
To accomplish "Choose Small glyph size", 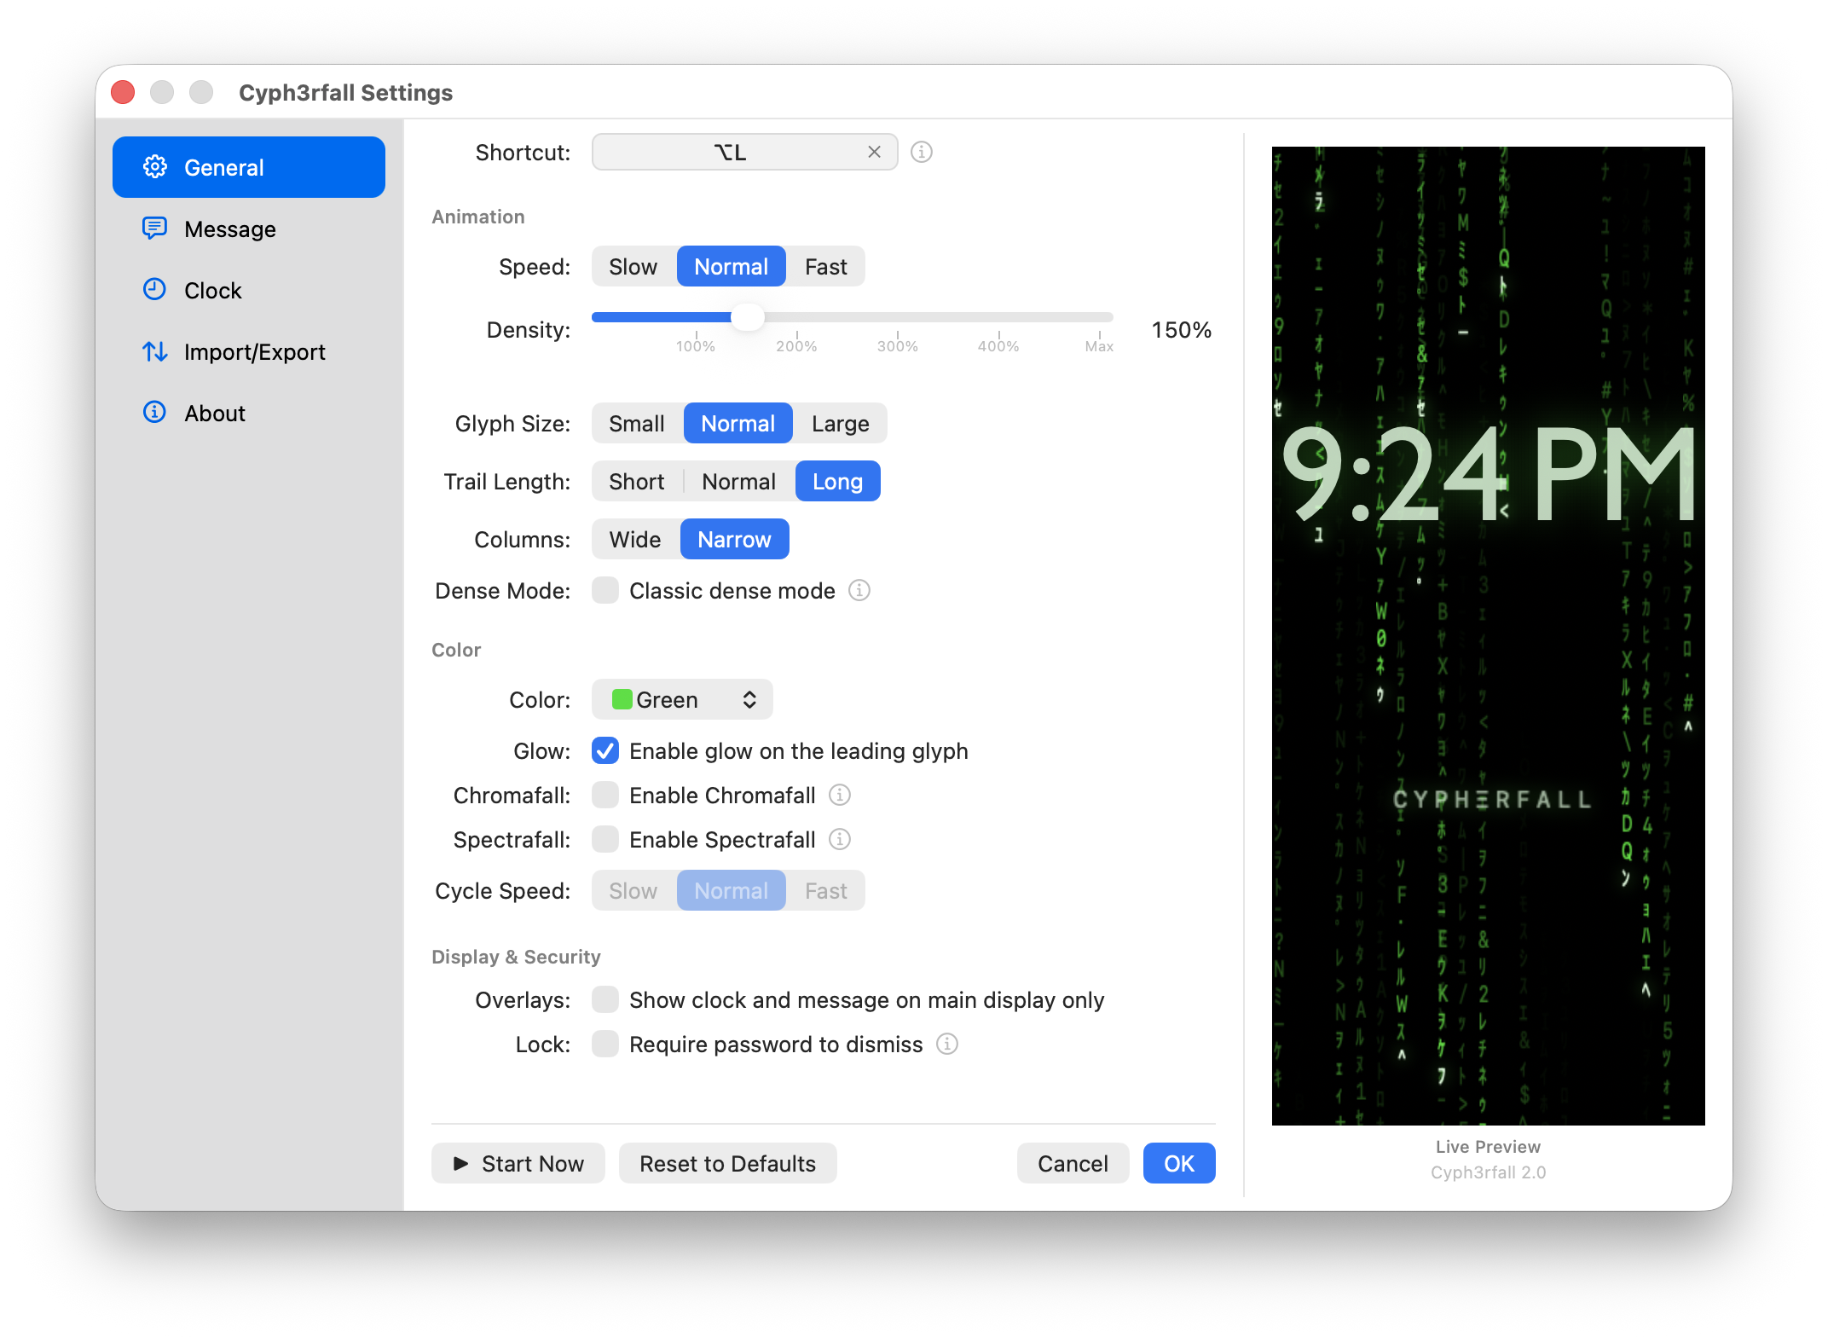I will (x=637, y=423).
